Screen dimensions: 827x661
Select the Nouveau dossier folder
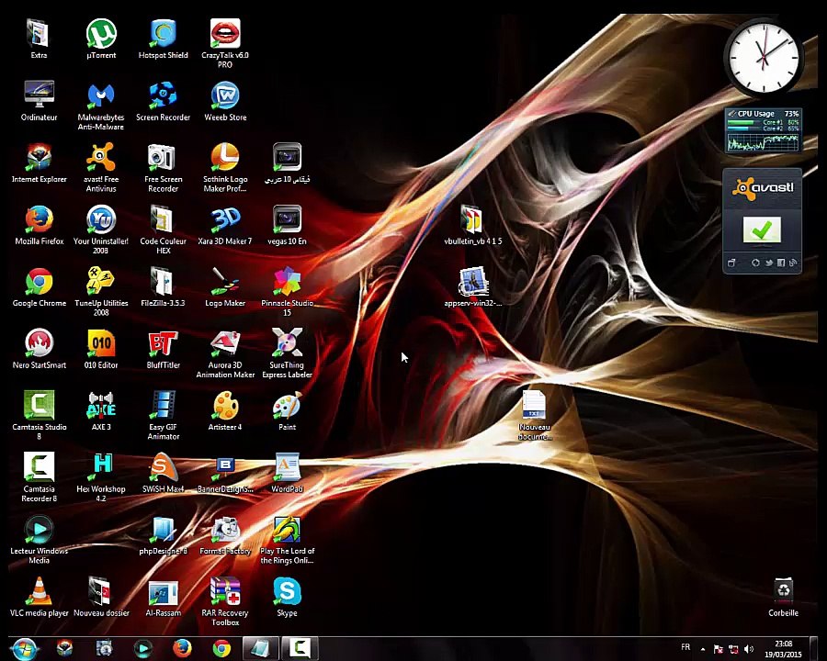[101, 596]
